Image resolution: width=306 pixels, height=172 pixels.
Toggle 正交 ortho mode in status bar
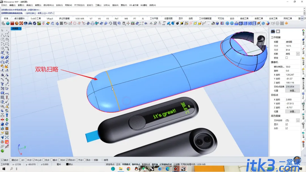(118, 164)
